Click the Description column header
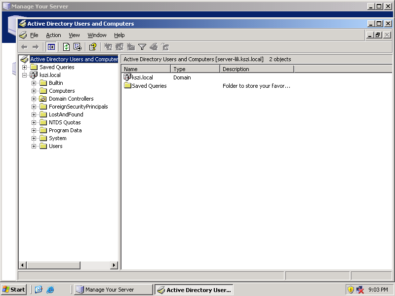395x296 pixels. tap(257, 69)
